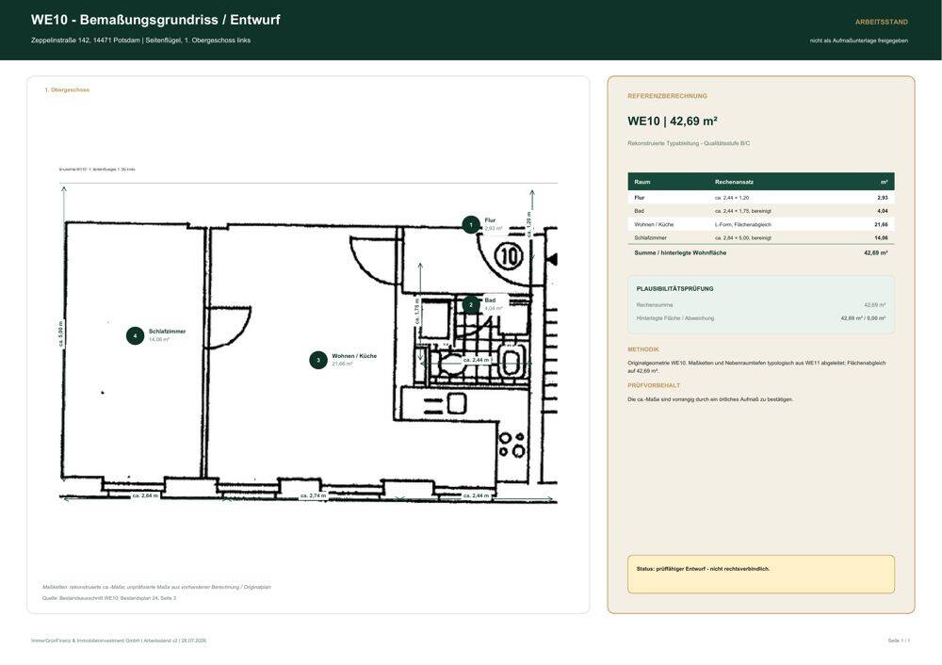Click the Rechenansatz column header

(x=734, y=182)
